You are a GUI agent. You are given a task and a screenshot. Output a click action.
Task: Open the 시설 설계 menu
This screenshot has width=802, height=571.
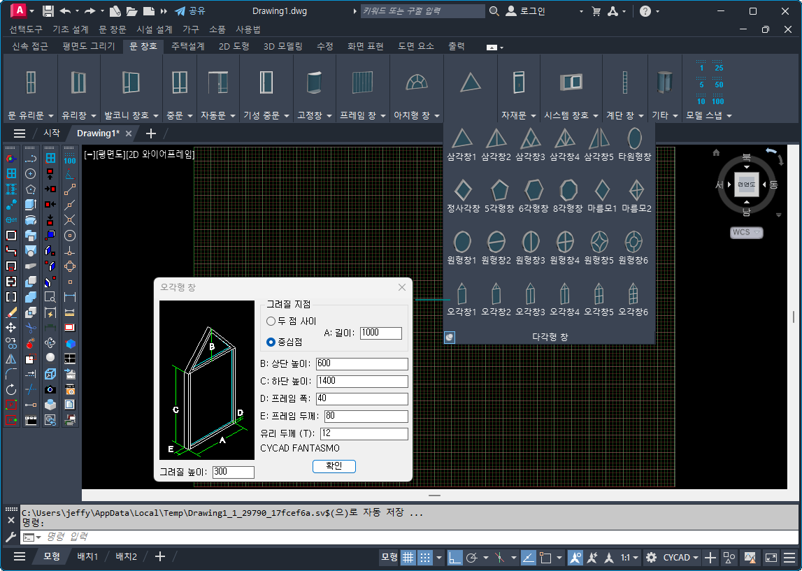coord(155,29)
